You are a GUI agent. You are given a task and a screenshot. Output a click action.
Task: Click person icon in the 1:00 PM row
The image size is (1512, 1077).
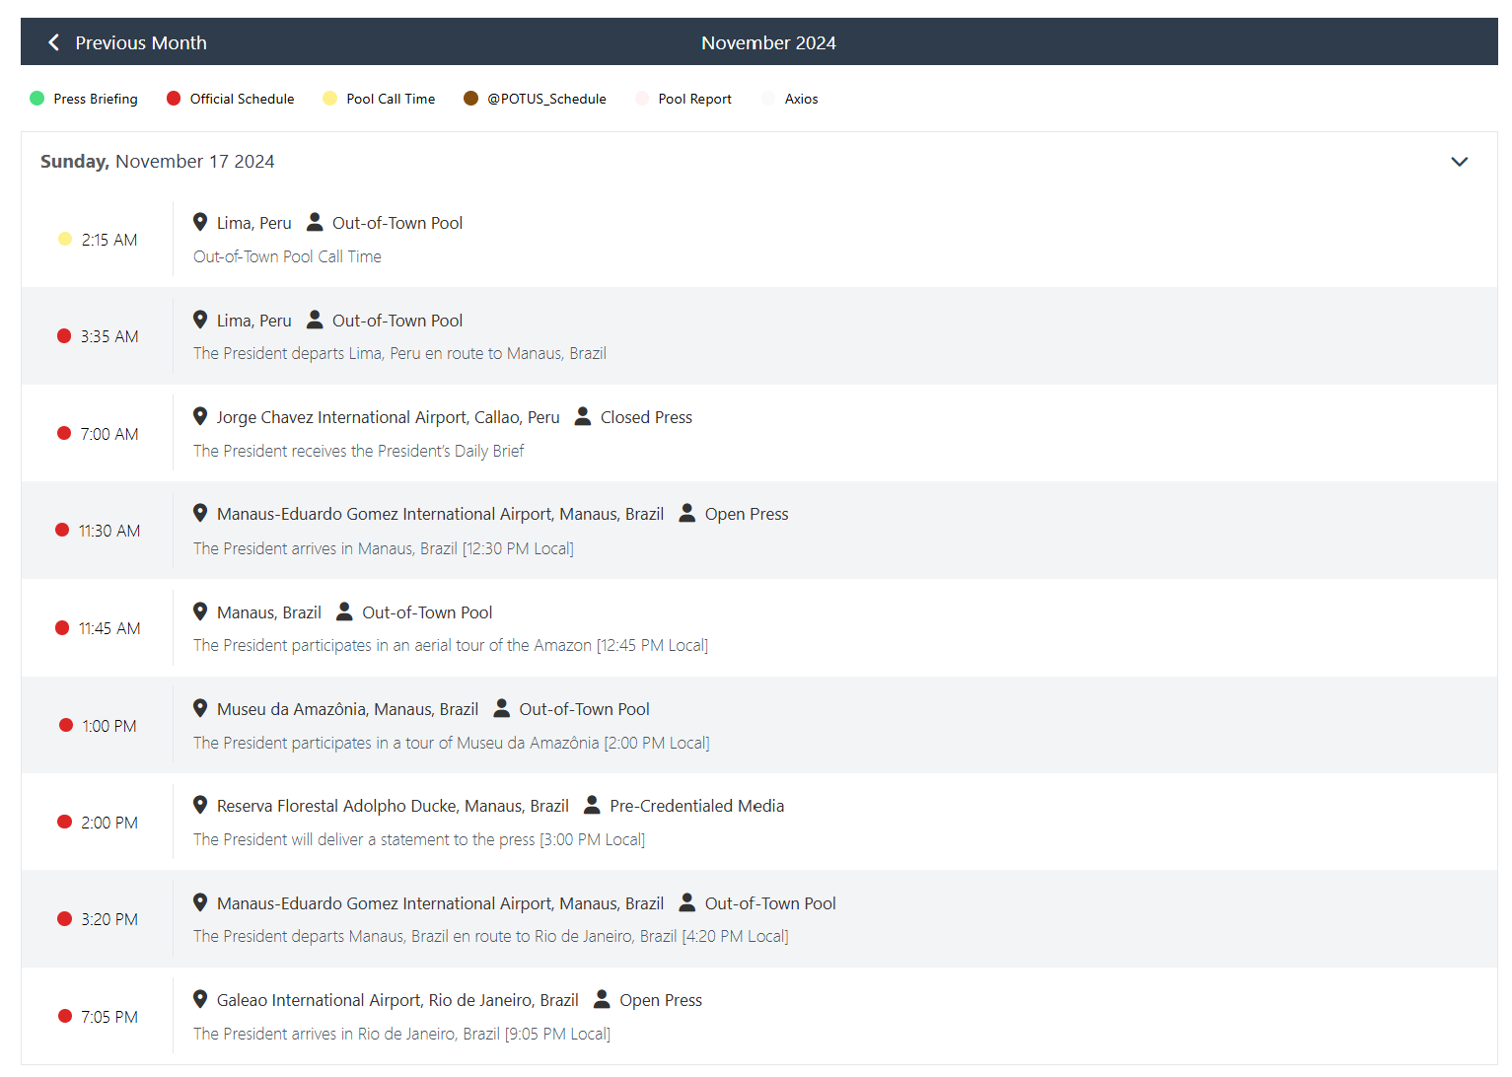click(x=501, y=708)
